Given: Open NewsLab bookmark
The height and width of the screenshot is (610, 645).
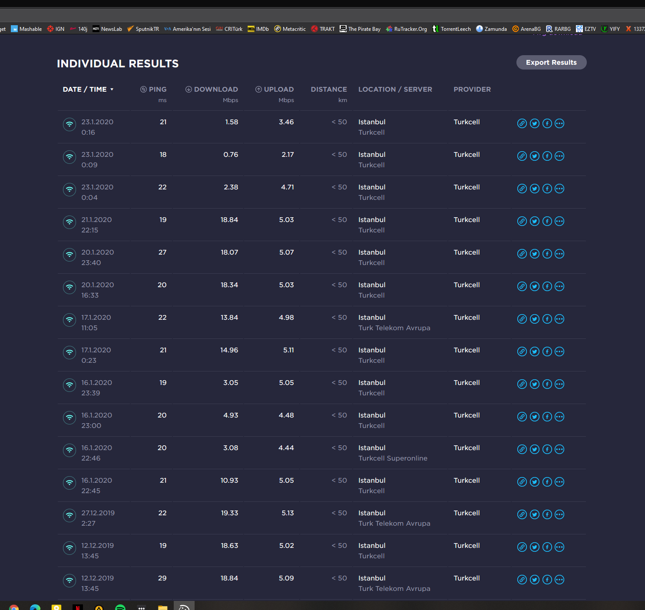Looking at the screenshot, I should point(107,29).
